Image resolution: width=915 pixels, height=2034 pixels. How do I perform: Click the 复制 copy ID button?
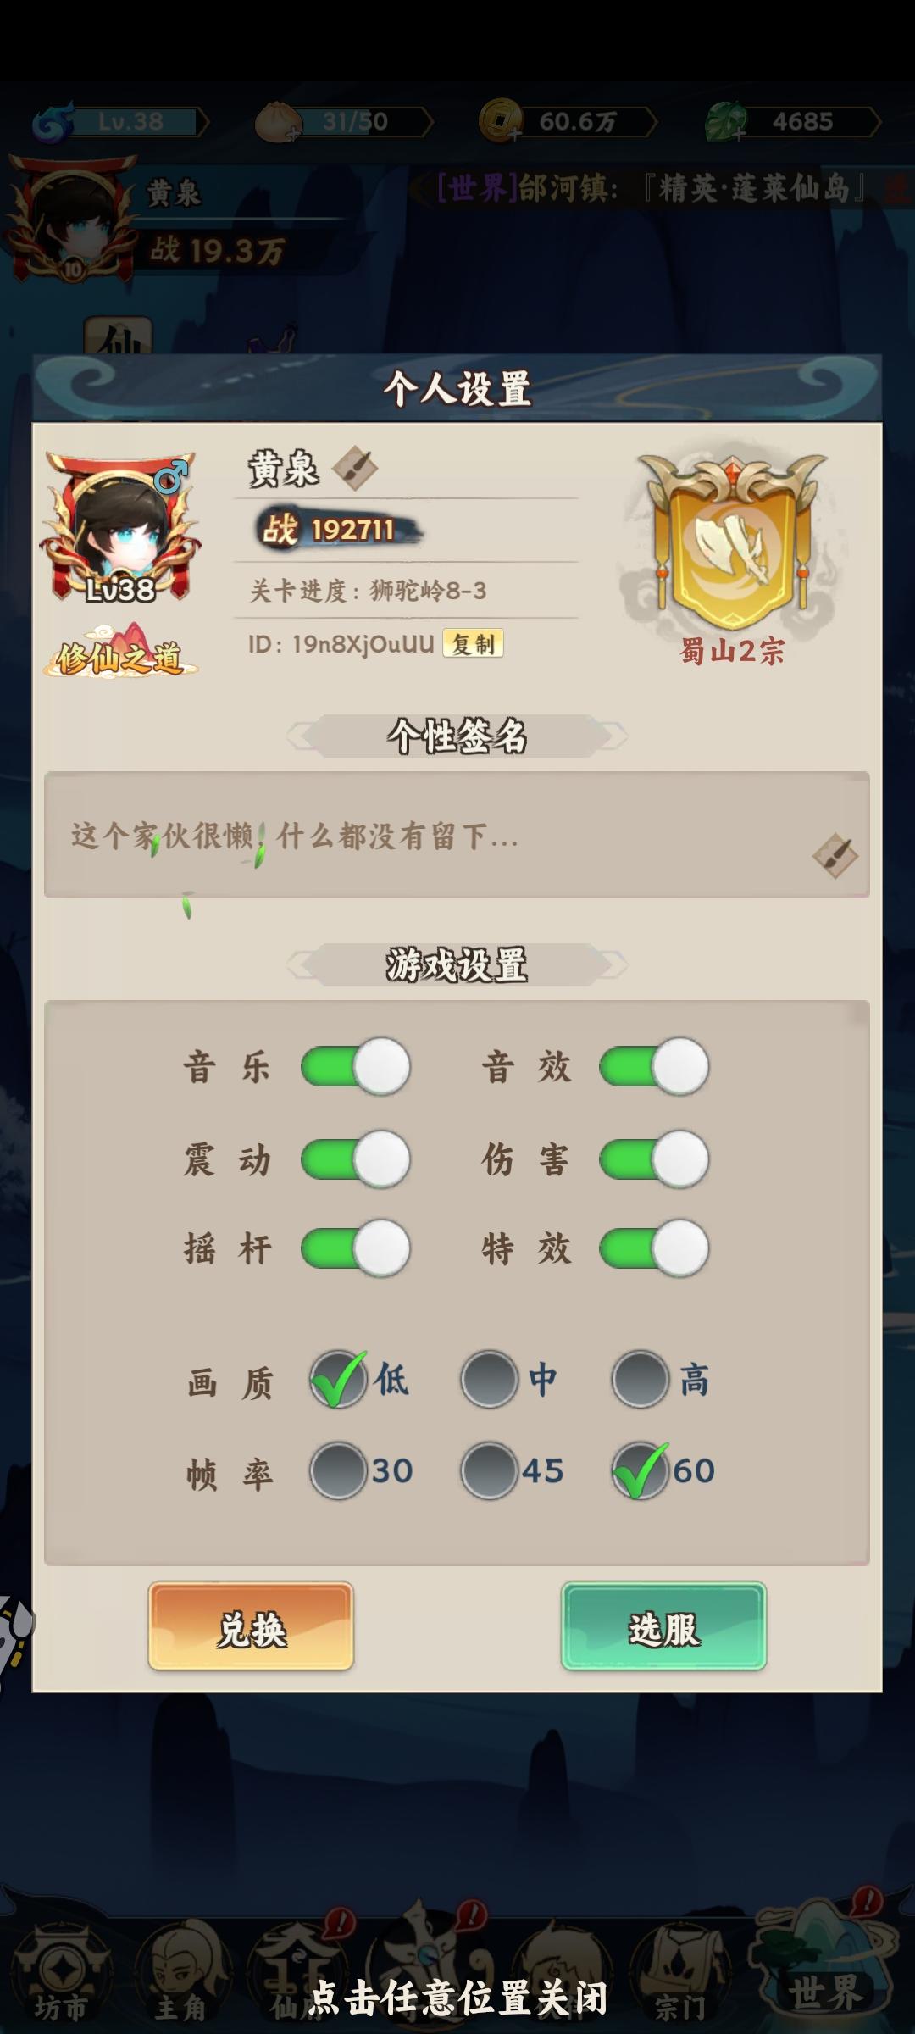tap(473, 644)
